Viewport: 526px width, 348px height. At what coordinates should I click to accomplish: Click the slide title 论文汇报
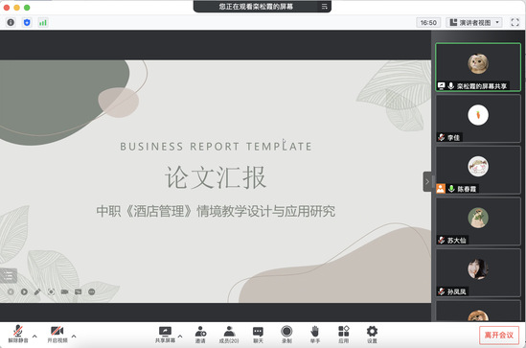click(216, 176)
